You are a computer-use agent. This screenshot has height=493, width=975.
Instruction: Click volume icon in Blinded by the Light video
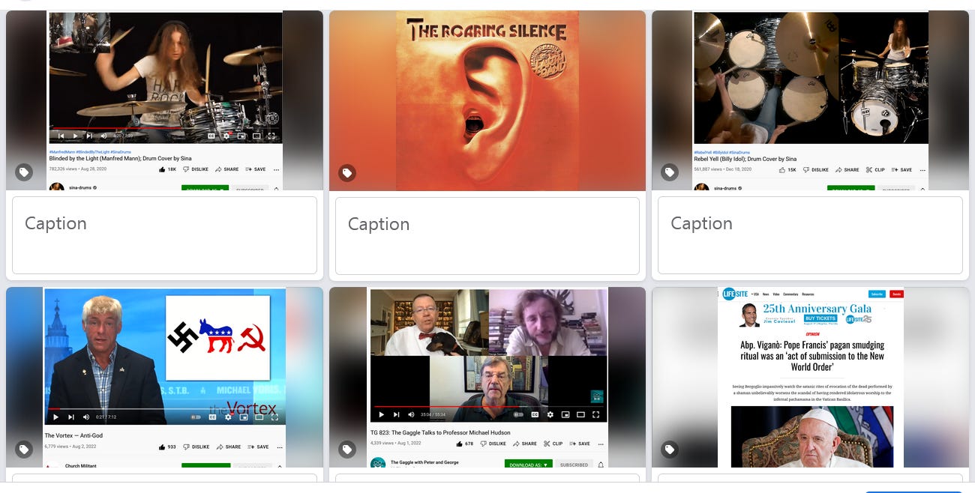tap(103, 136)
